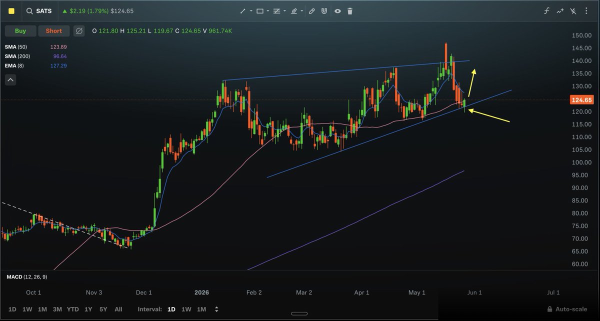
Task: Click the yellow widget color-link square
Action: coord(12,11)
